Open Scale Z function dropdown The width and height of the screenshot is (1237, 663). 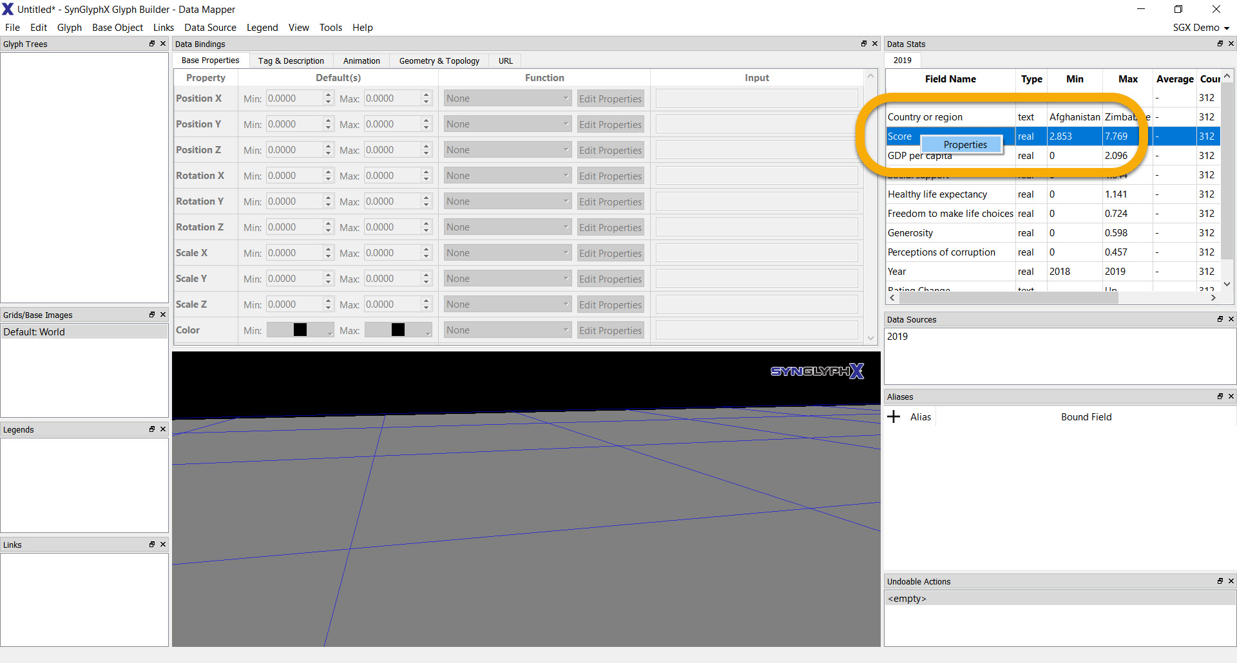[x=508, y=304]
